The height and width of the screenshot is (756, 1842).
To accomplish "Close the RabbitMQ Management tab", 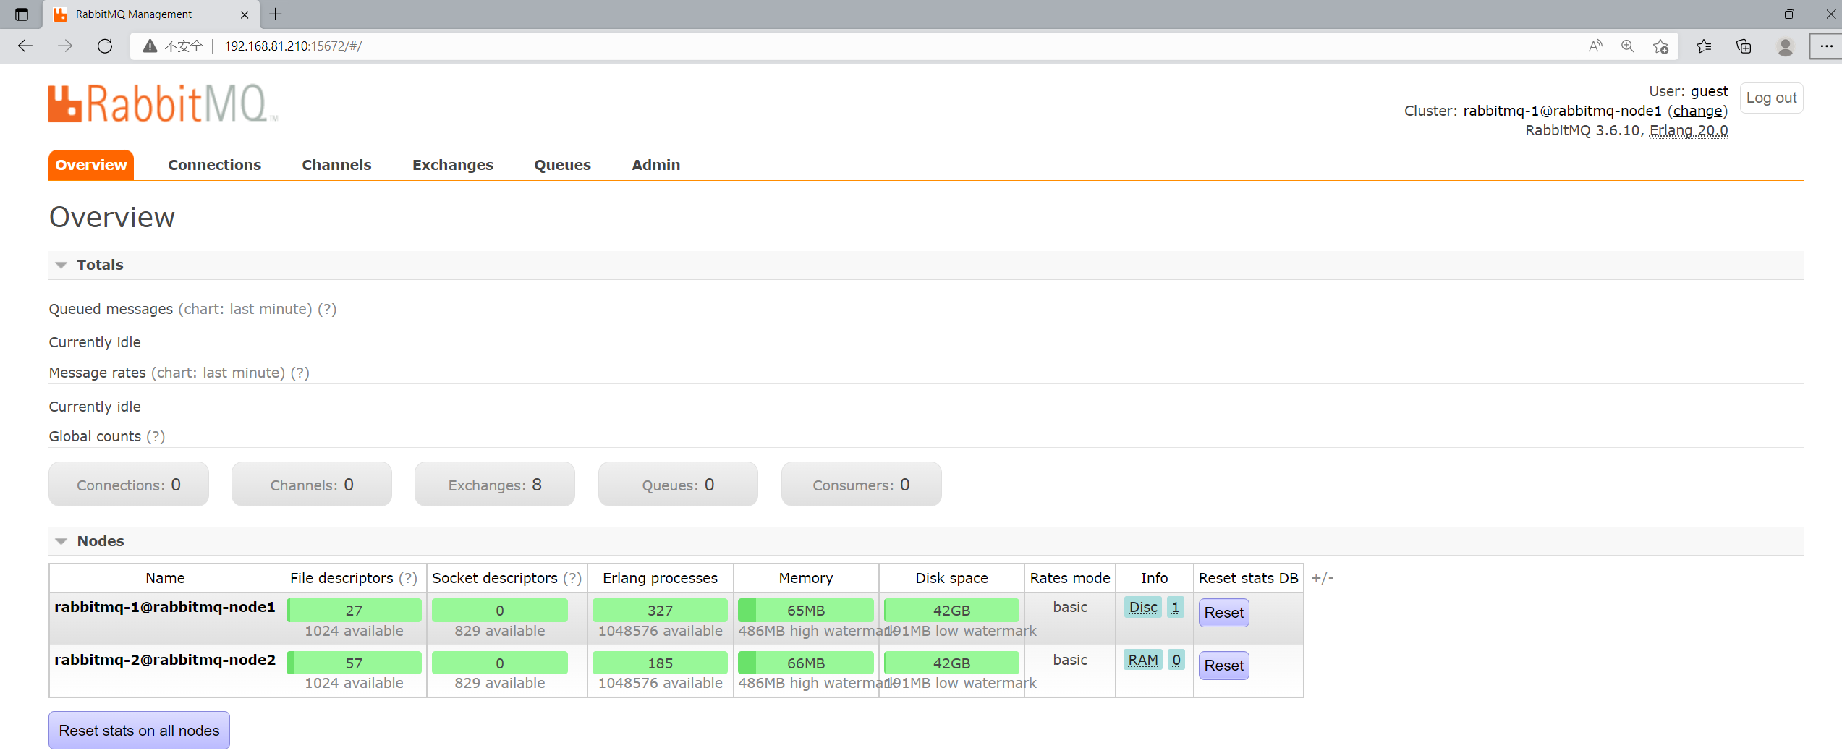I will [245, 14].
